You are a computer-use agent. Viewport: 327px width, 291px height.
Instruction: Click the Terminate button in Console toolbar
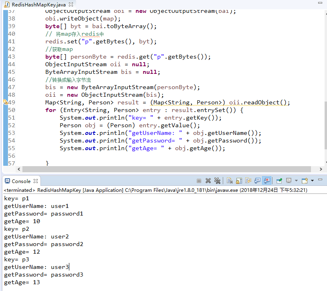[x=198, y=181]
